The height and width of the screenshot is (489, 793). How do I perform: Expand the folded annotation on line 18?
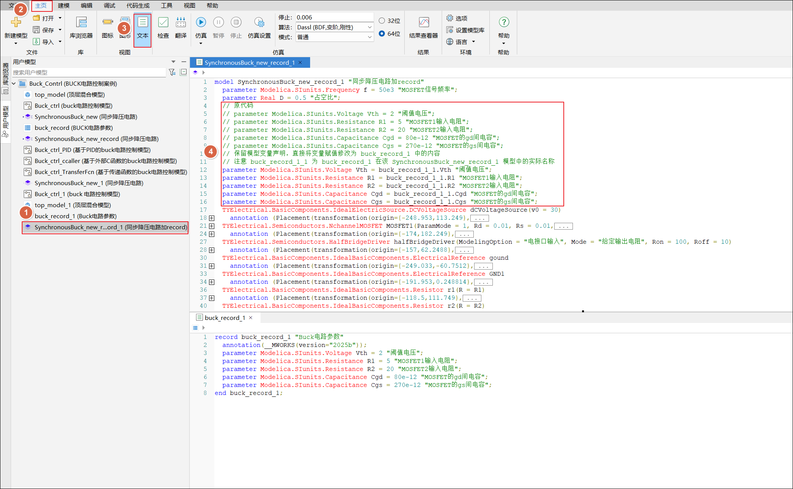tap(212, 218)
